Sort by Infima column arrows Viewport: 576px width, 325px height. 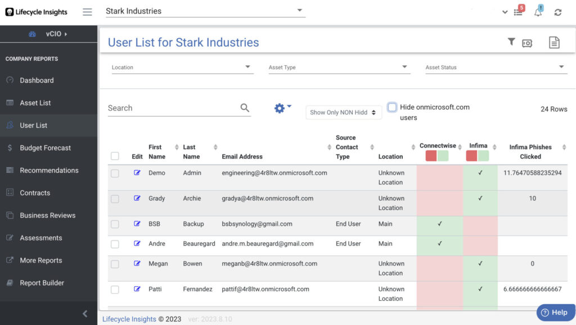[x=494, y=147]
